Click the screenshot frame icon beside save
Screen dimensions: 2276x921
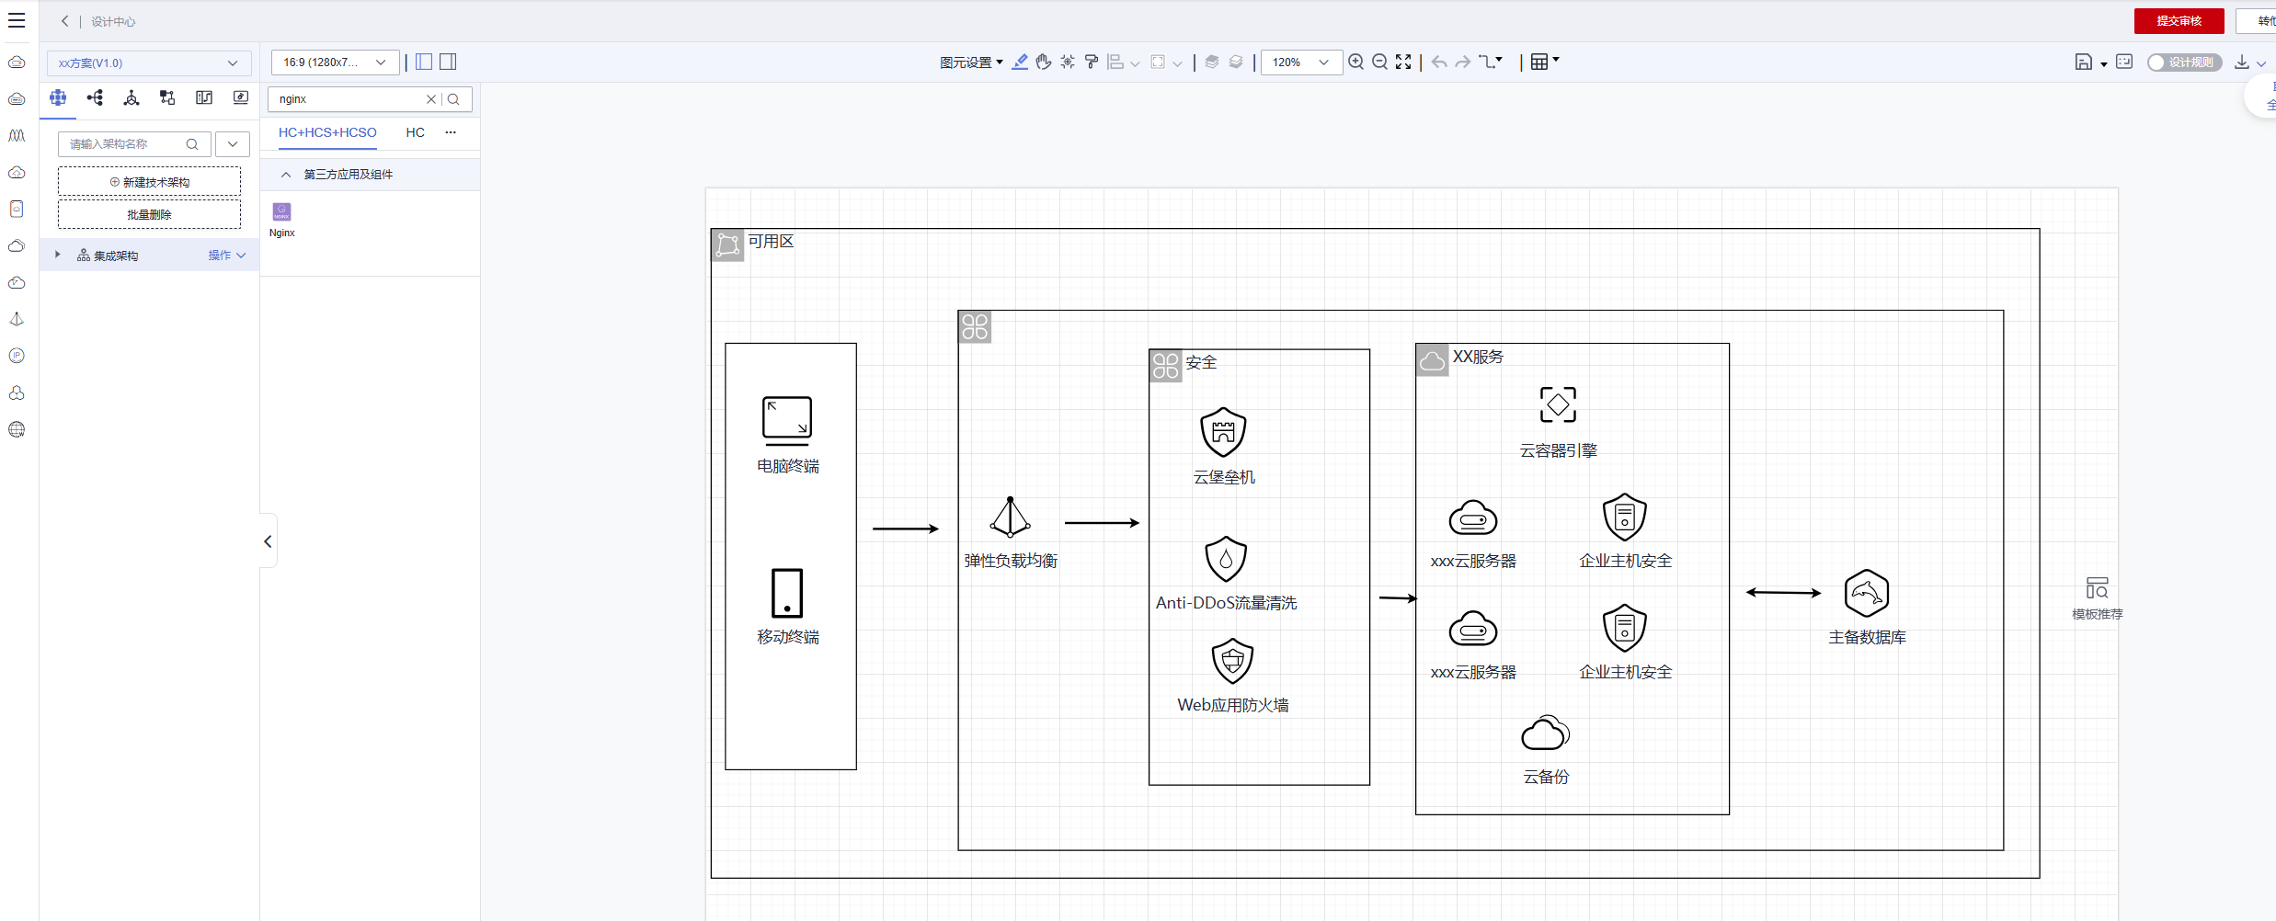(2124, 62)
